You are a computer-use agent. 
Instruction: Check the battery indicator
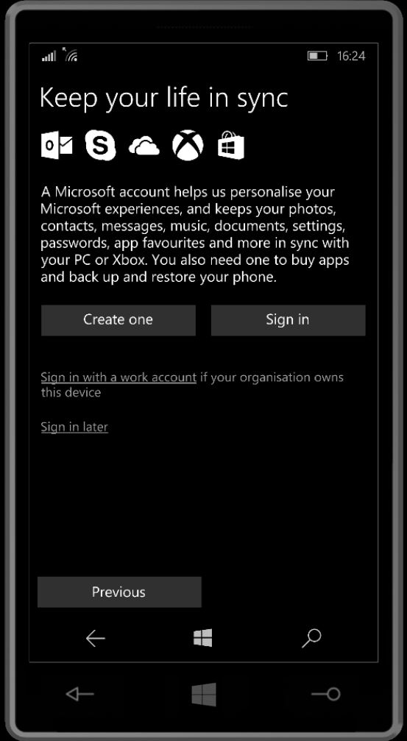[x=317, y=56]
